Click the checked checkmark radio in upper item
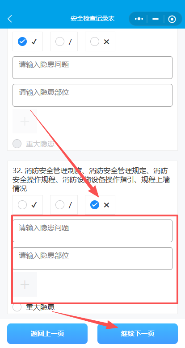The height and width of the screenshot is (348, 185). pyautogui.click(x=22, y=41)
